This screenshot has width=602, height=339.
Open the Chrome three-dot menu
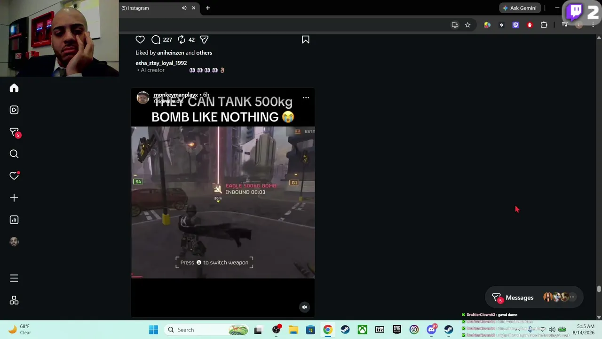593,25
